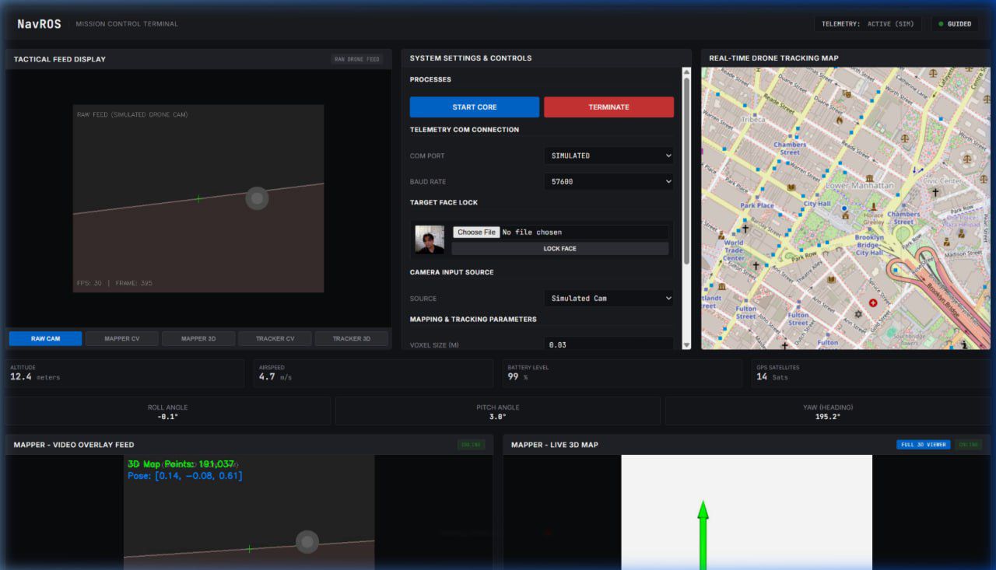Switch to RAW CAM tab
This screenshot has width=996, height=570.
click(45, 338)
